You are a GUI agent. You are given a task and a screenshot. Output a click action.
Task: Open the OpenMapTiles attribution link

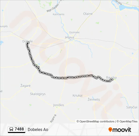127,121
